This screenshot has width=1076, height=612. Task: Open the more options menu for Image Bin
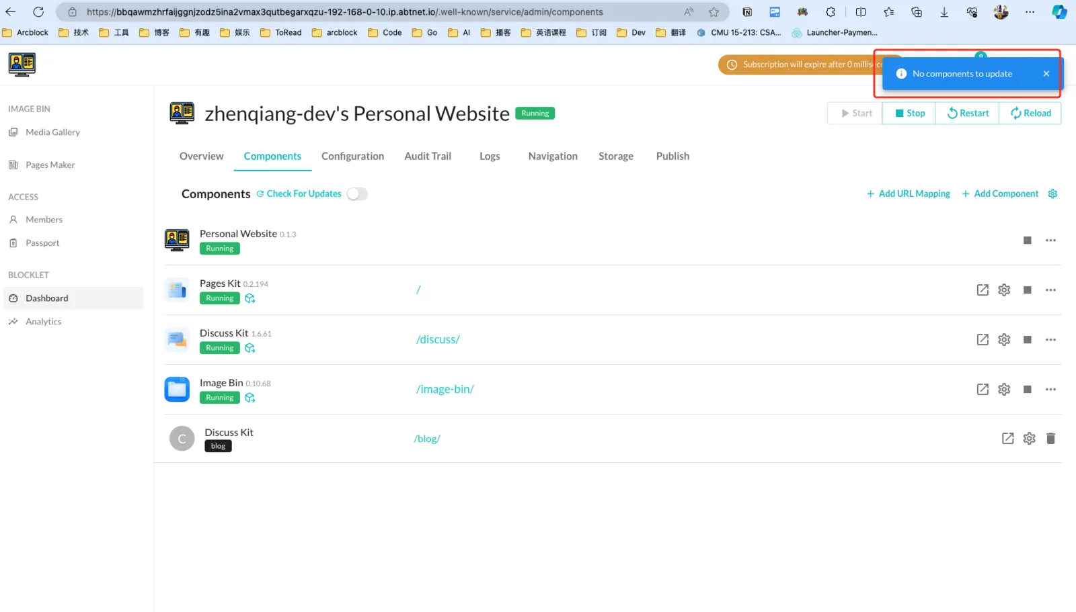pos(1050,390)
